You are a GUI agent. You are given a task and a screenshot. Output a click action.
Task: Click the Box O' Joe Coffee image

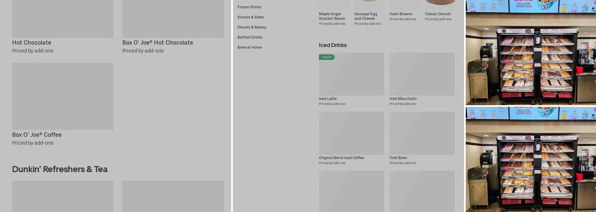[x=63, y=96]
